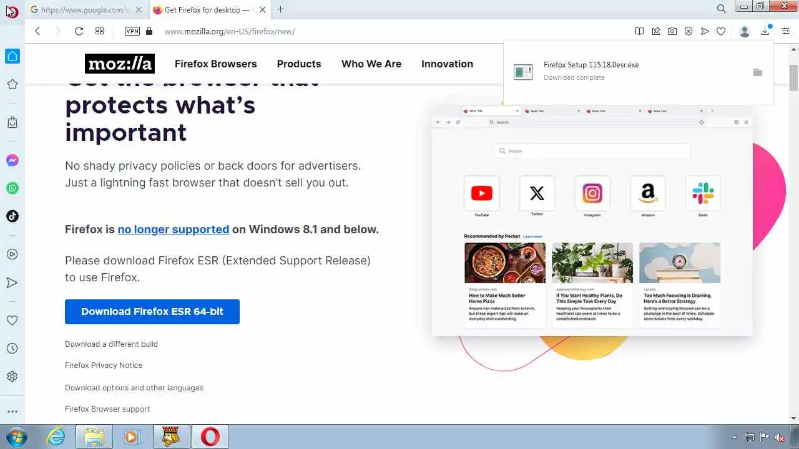
Task: Click the no longer supported link
Action: 174,229
